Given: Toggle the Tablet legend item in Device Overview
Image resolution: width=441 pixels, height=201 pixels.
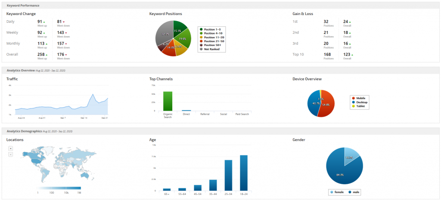Looking at the screenshot, I should 360,106.
